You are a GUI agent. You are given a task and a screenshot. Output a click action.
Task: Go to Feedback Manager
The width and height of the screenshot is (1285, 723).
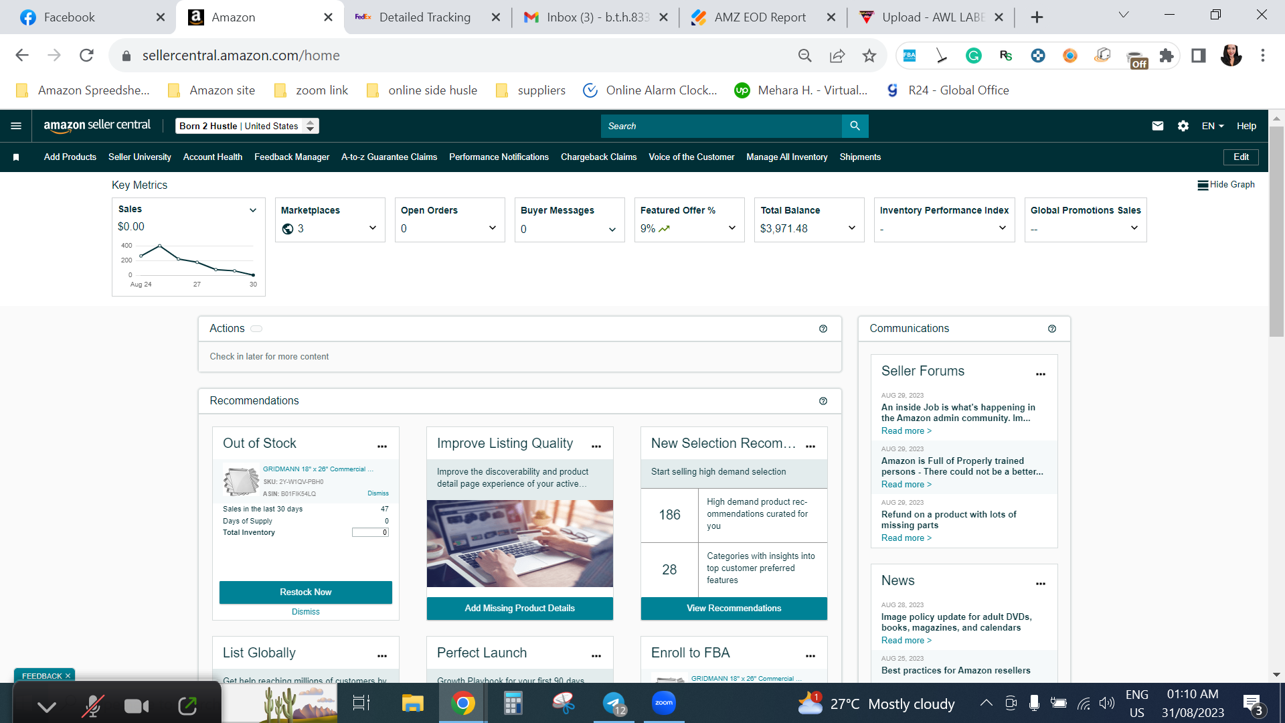292,157
